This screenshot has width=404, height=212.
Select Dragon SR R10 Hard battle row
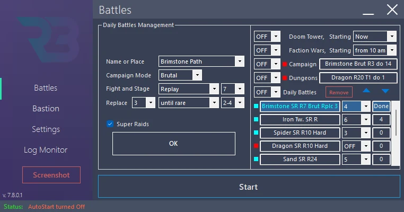point(300,146)
